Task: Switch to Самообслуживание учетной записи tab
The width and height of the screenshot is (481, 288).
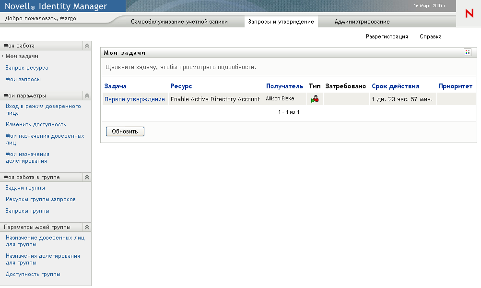Action: point(179,22)
